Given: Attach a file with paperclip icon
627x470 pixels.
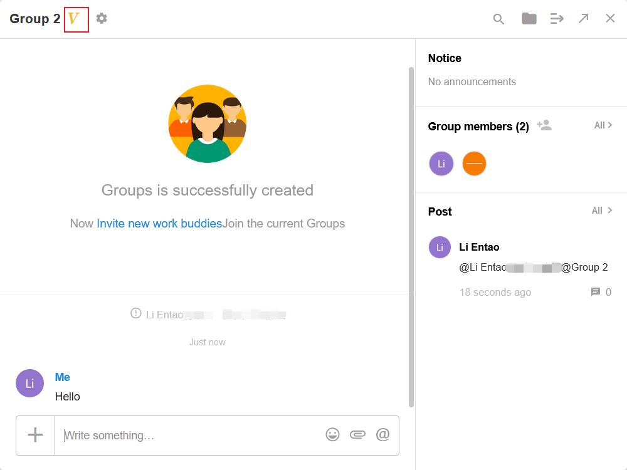Looking at the screenshot, I should [357, 434].
